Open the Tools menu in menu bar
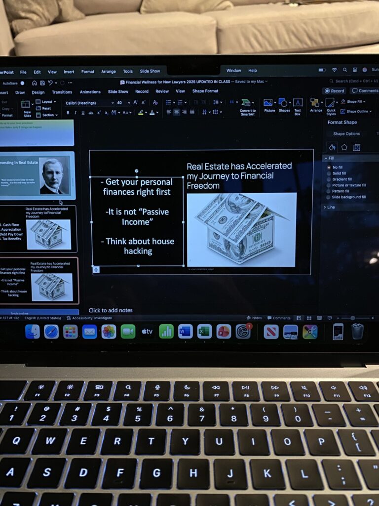The width and height of the screenshot is (379, 506). (x=128, y=71)
